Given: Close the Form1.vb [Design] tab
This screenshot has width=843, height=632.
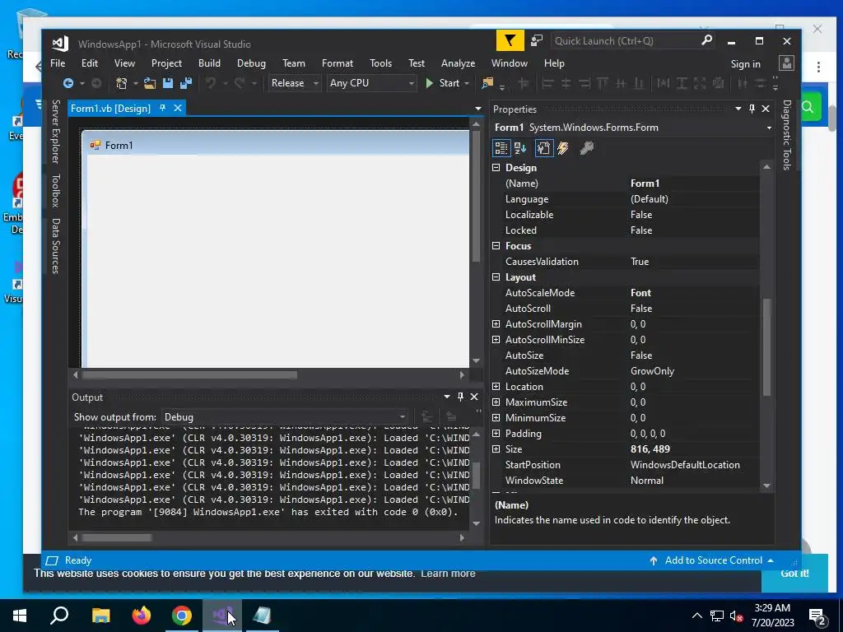Looking at the screenshot, I should pyautogui.click(x=178, y=108).
